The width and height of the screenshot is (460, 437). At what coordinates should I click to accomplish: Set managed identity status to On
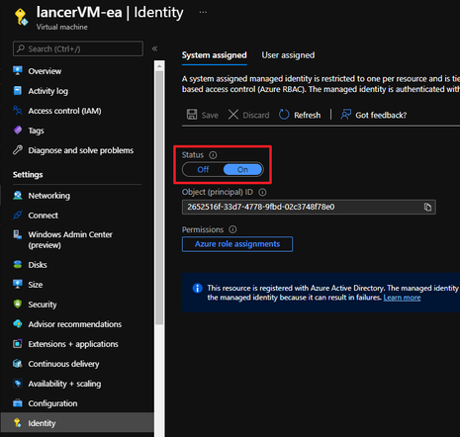(242, 170)
